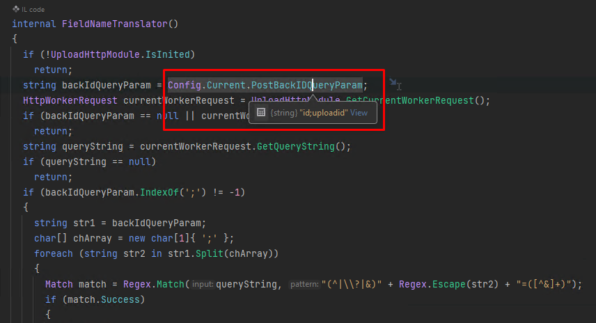Viewport: 596px width, 323px height.
Task: Click the IndexOf method call
Action: (x=159, y=193)
